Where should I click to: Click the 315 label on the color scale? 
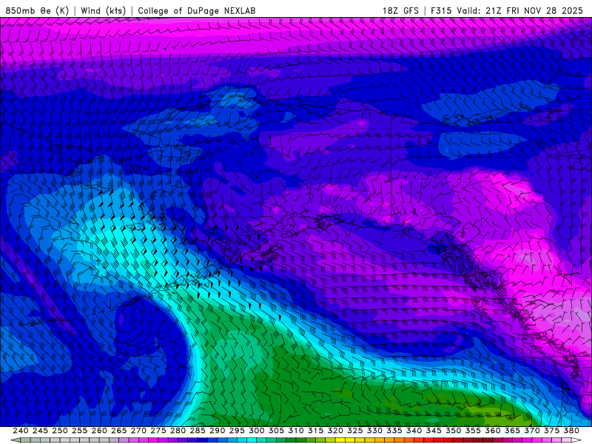315,431
